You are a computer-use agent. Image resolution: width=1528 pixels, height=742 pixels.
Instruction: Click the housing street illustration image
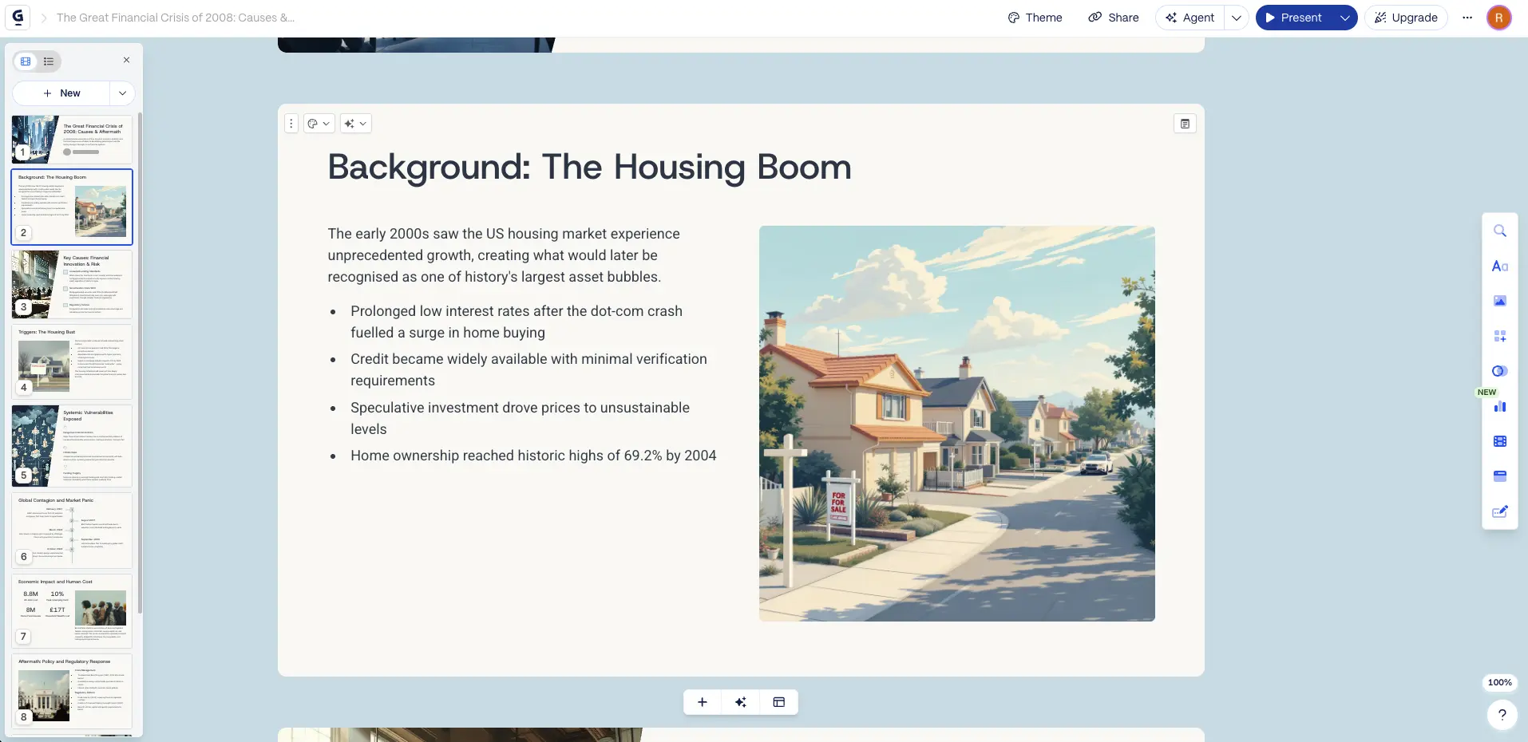click(x=956, y=424)
